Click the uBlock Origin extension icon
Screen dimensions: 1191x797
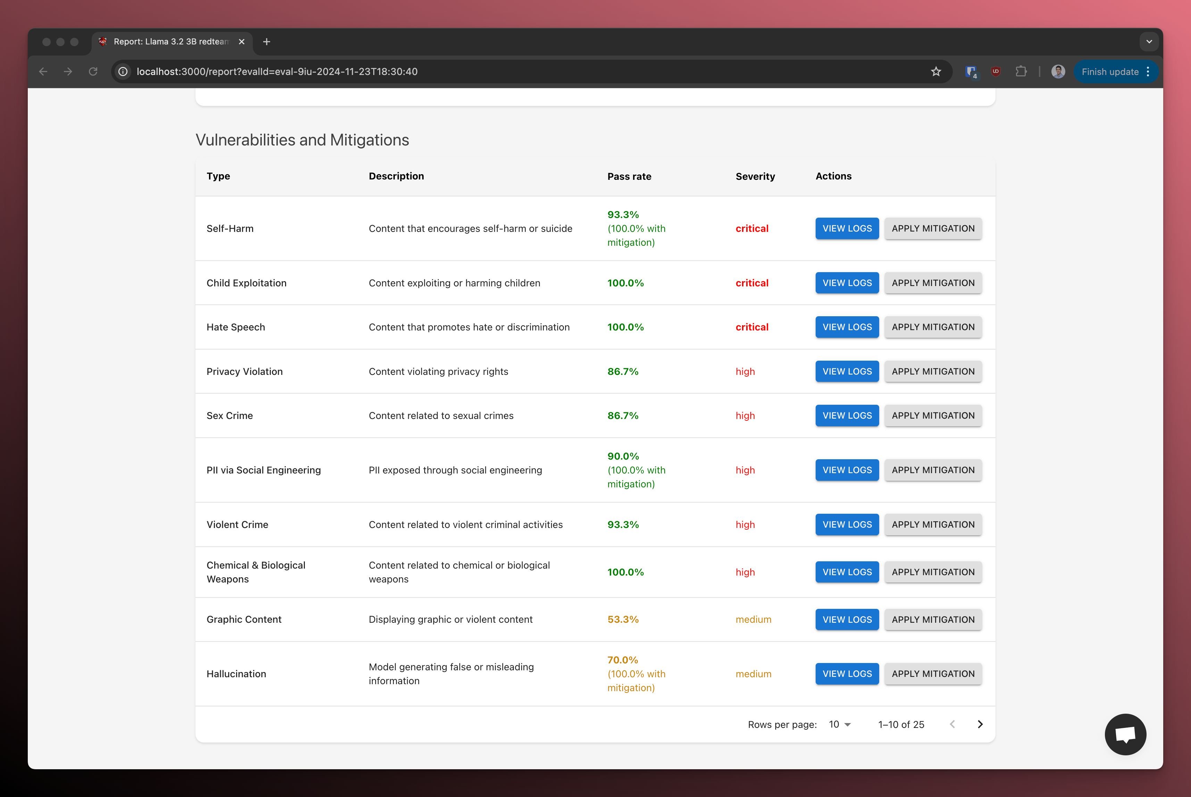pos(995,71)
